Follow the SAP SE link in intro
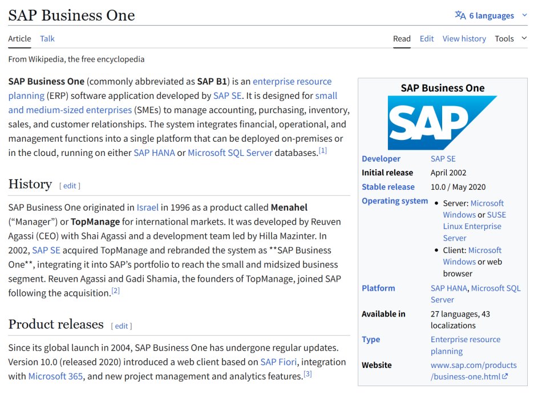Screen dimensions: 534x393 click(x=227, y=96)
